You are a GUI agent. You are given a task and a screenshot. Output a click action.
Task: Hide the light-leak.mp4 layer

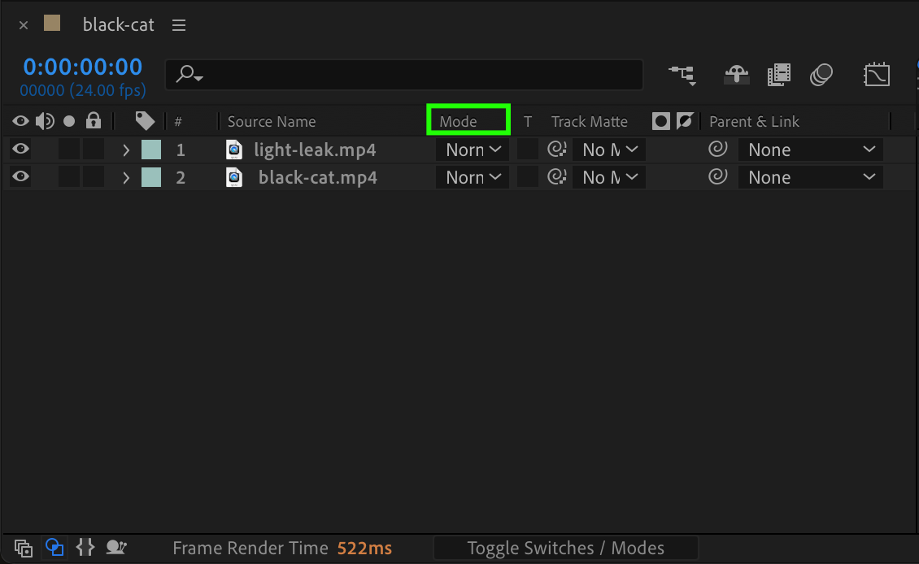[x=20, y=150]
